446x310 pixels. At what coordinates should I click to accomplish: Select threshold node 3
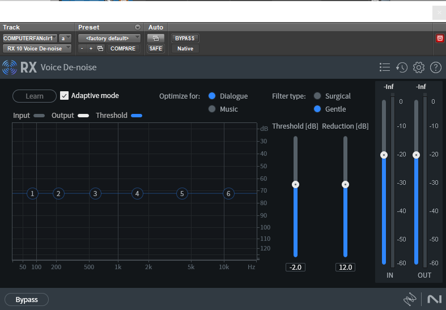(95, 194)
